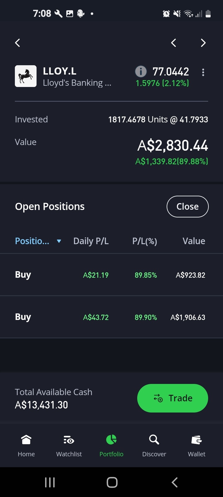Image resolution: width=223 pixels, height=497 pixels.
Task: Tap the Android recent apps button
Action: pyautogui.click(x=50, y=482)
